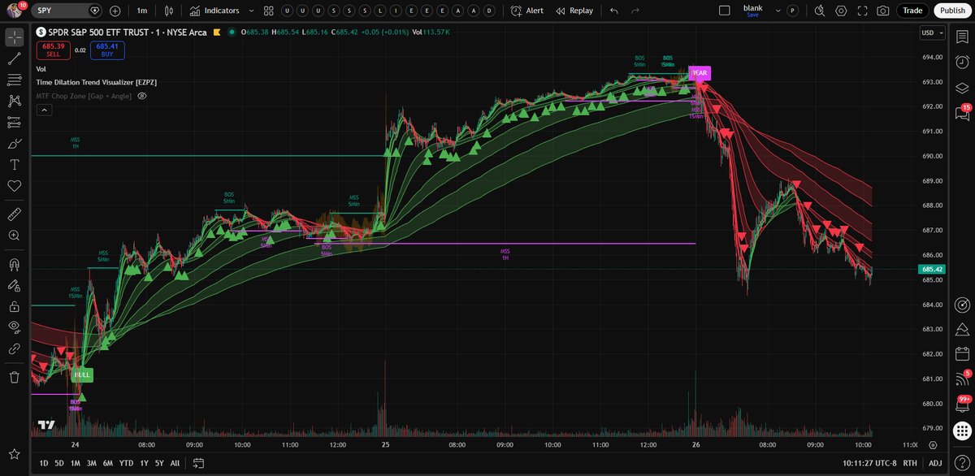Click the trash remove objects icon
The height and width of the screenshot is (476, 975).
tap(14, 377)
